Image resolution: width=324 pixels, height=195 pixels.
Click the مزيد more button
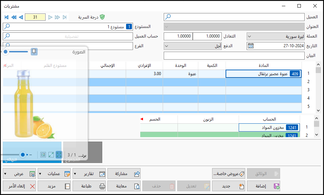54,186
